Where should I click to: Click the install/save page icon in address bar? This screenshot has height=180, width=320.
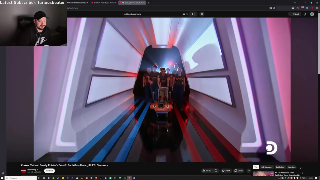(270, 8)
